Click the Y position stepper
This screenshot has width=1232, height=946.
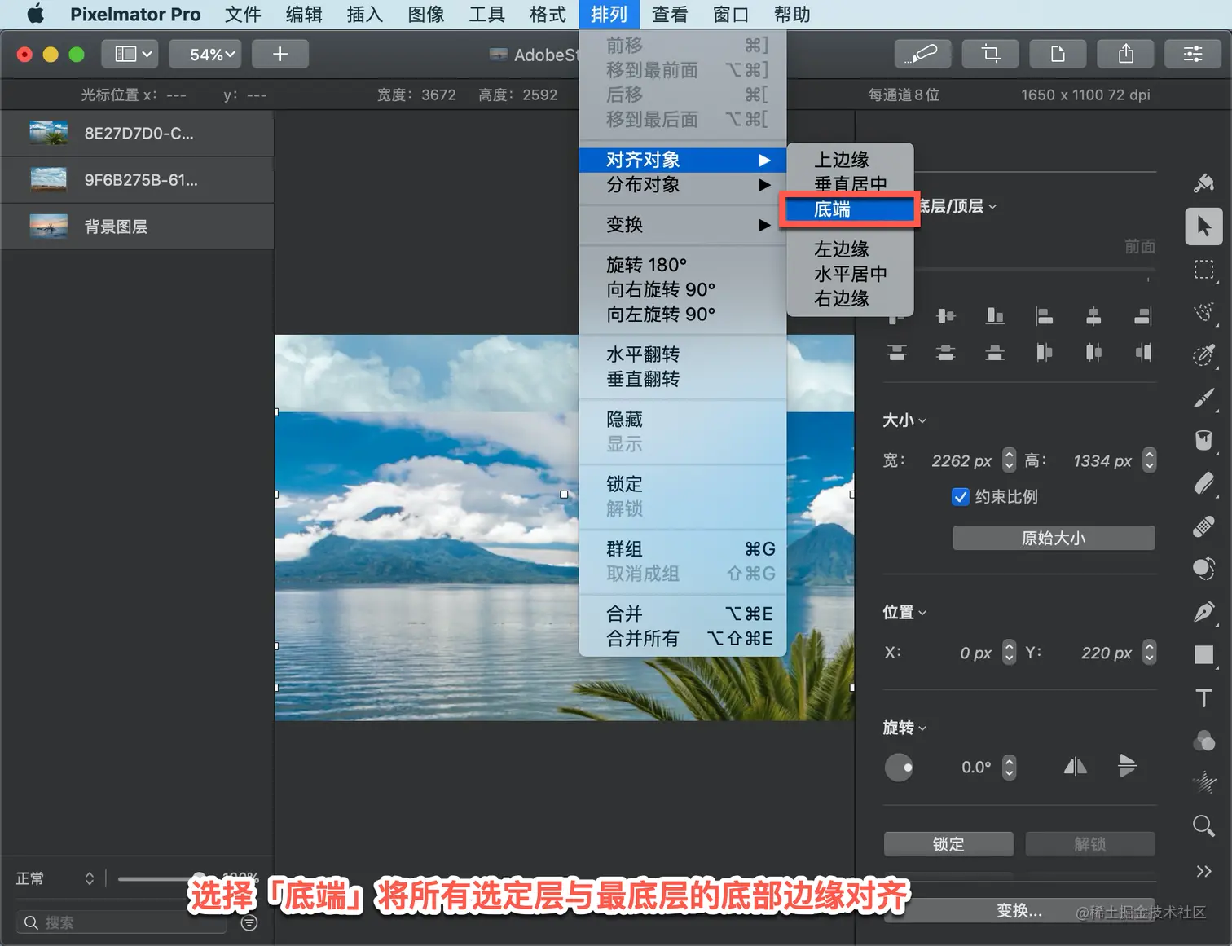pos(1149,652)
